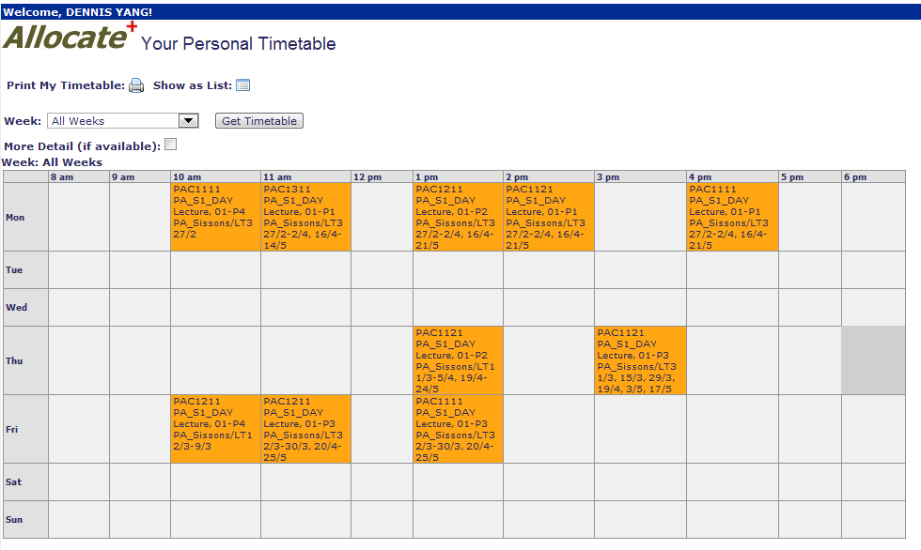This screenshot has width=921, height=550.
Task: Select Monday 4 pm PAC1111 lecture block
Action: (732, 217)
